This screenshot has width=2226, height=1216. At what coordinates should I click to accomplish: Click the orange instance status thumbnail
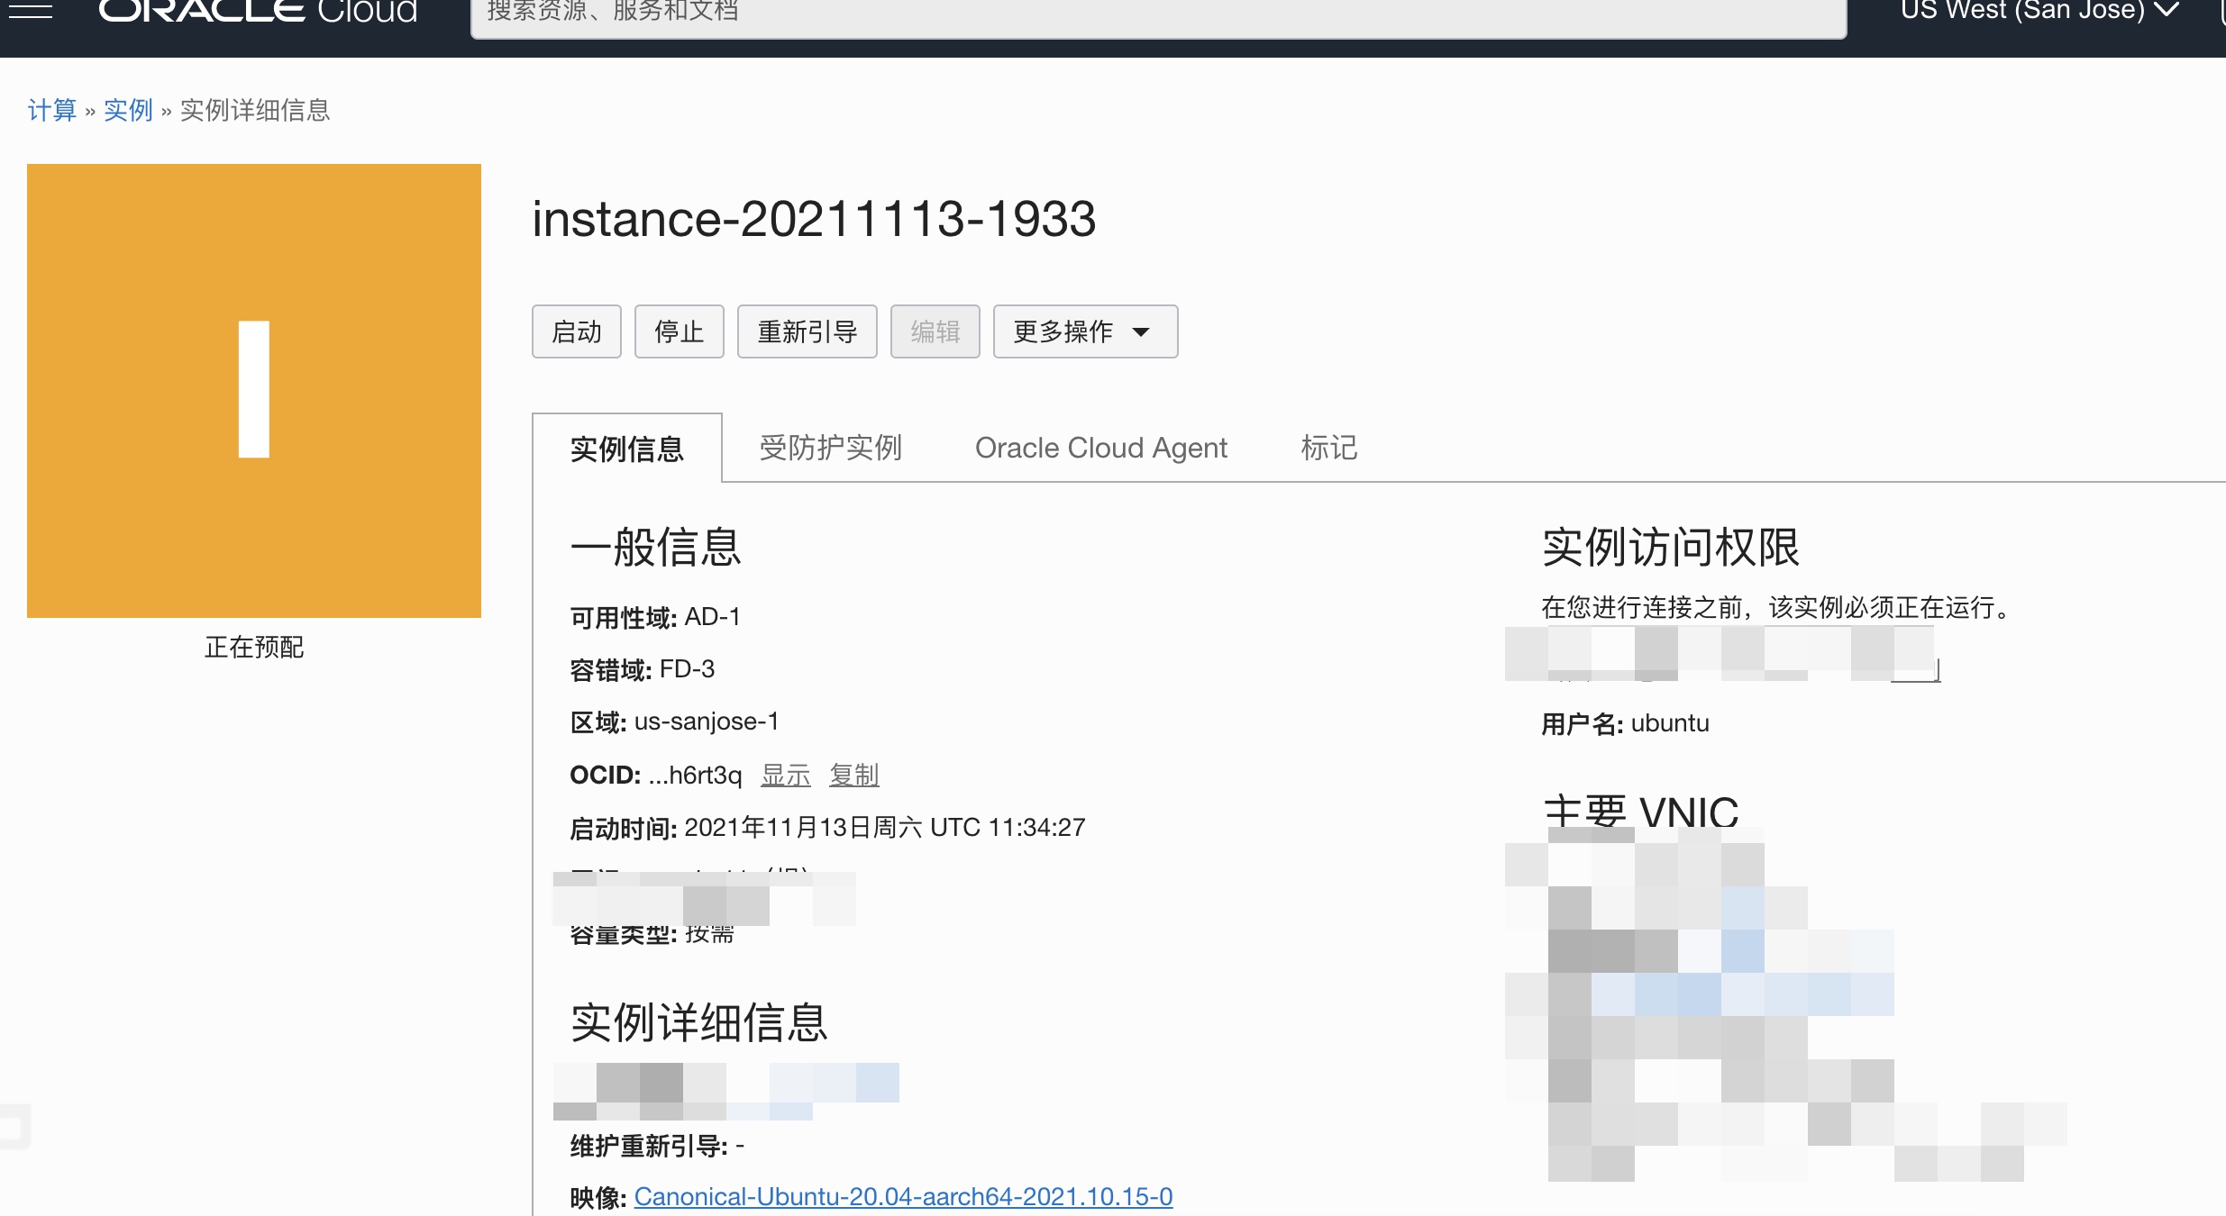click(254, 390)
